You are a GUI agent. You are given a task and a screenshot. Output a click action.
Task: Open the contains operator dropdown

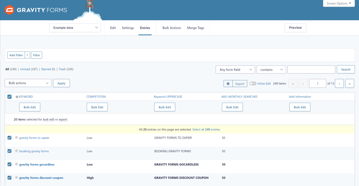pyautogui.click(x=271, y=70)
